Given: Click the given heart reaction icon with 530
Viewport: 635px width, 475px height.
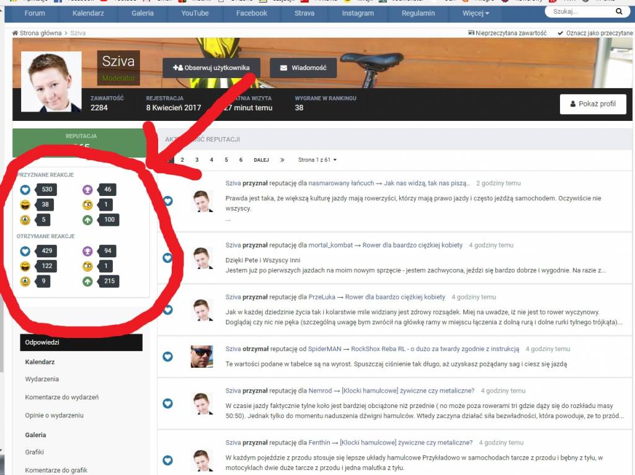Looking at the screenshot, I should pyautogui.click(x=25, y=190).
